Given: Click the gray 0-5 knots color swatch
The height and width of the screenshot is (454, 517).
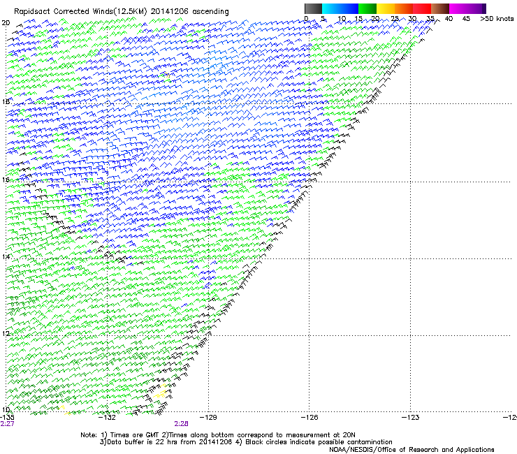Looking at the screenshot, I should pyautogui.click(x=313, y=9).
